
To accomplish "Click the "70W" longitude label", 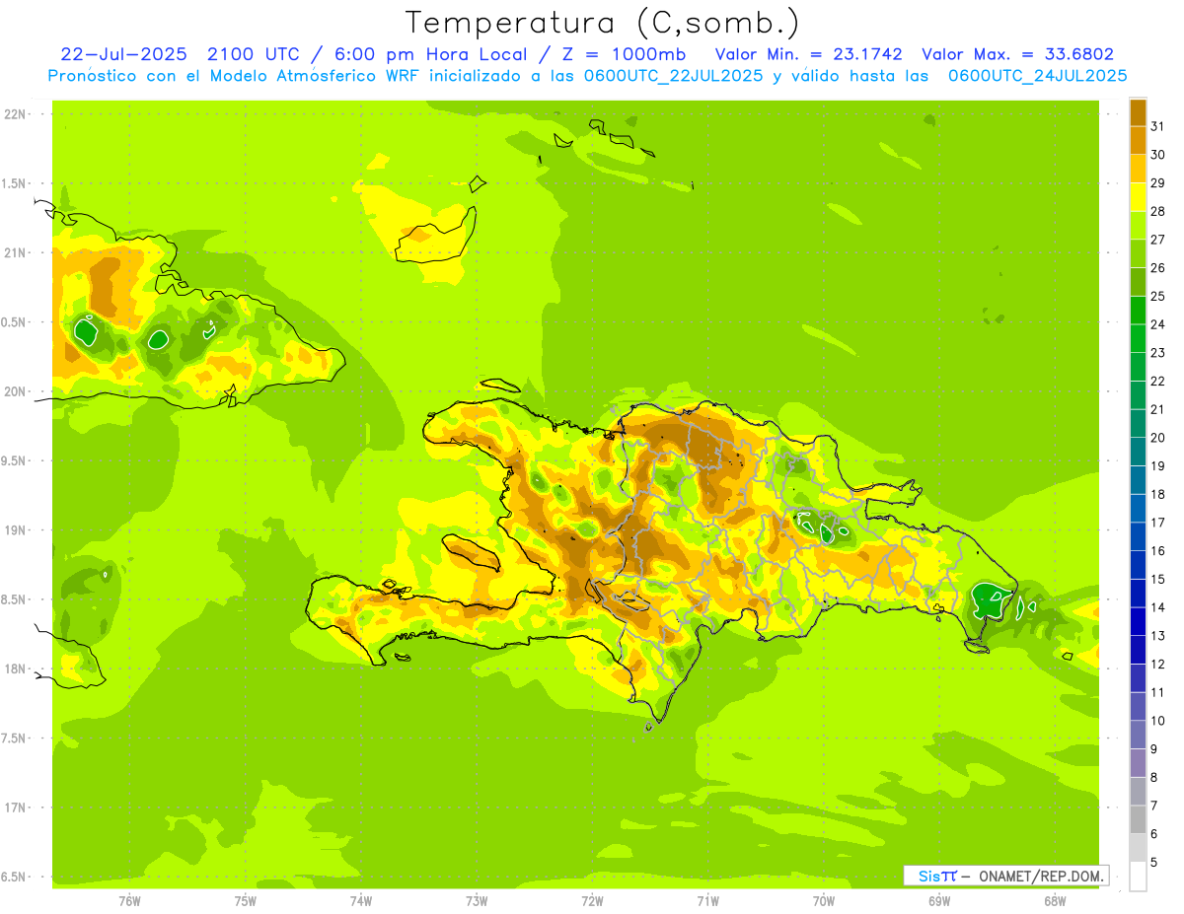I will tap(824, 901).
